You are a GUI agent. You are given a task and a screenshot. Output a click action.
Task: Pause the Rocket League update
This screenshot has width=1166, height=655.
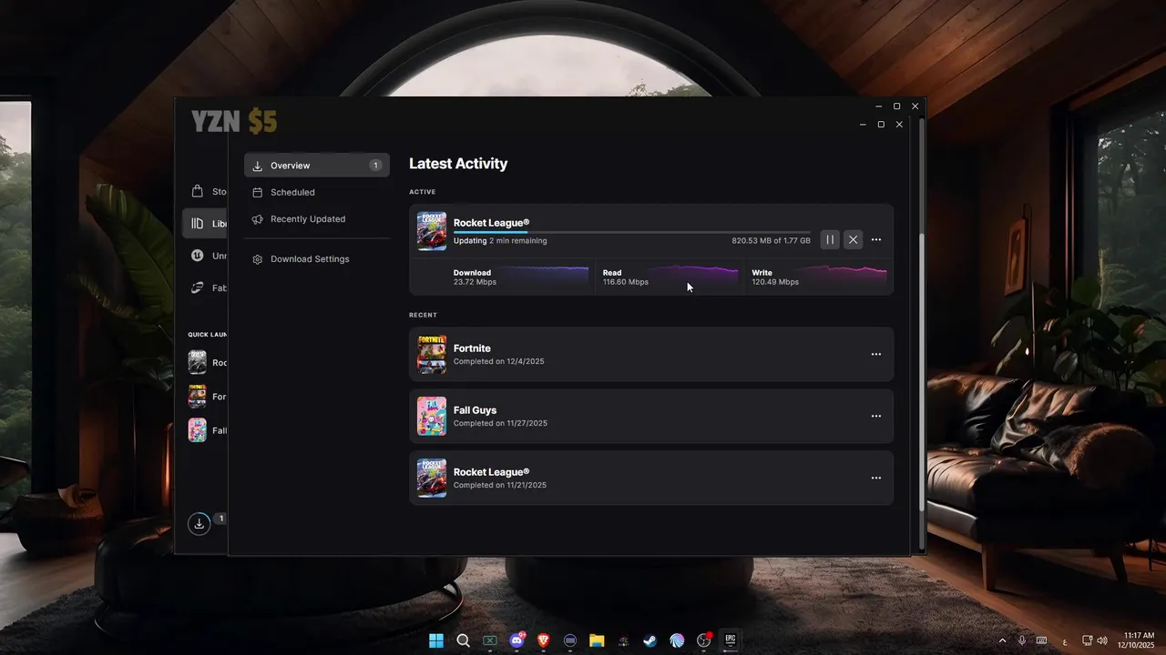pos(830,239)
